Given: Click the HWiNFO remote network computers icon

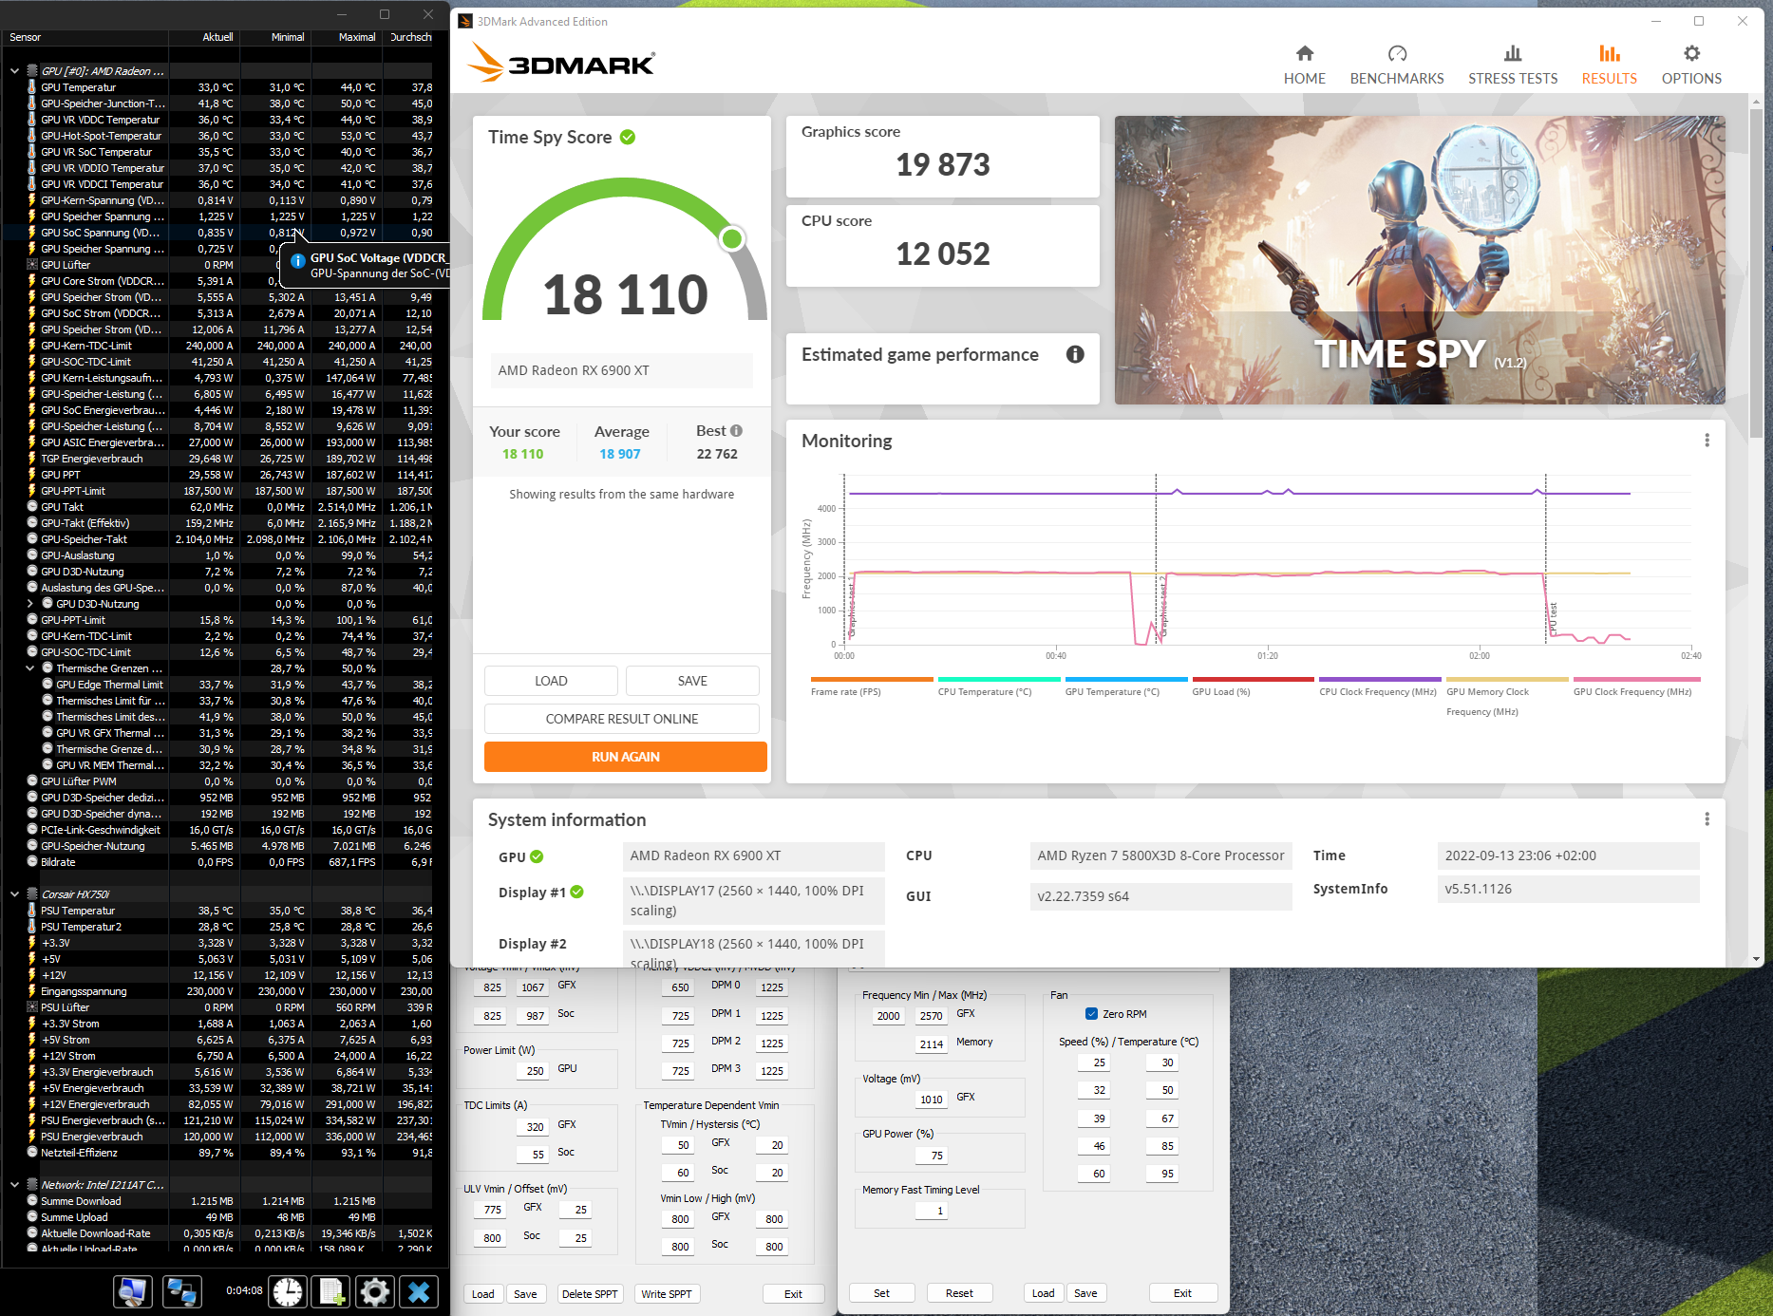Looking at the screenshot, I should point(180,1291).
